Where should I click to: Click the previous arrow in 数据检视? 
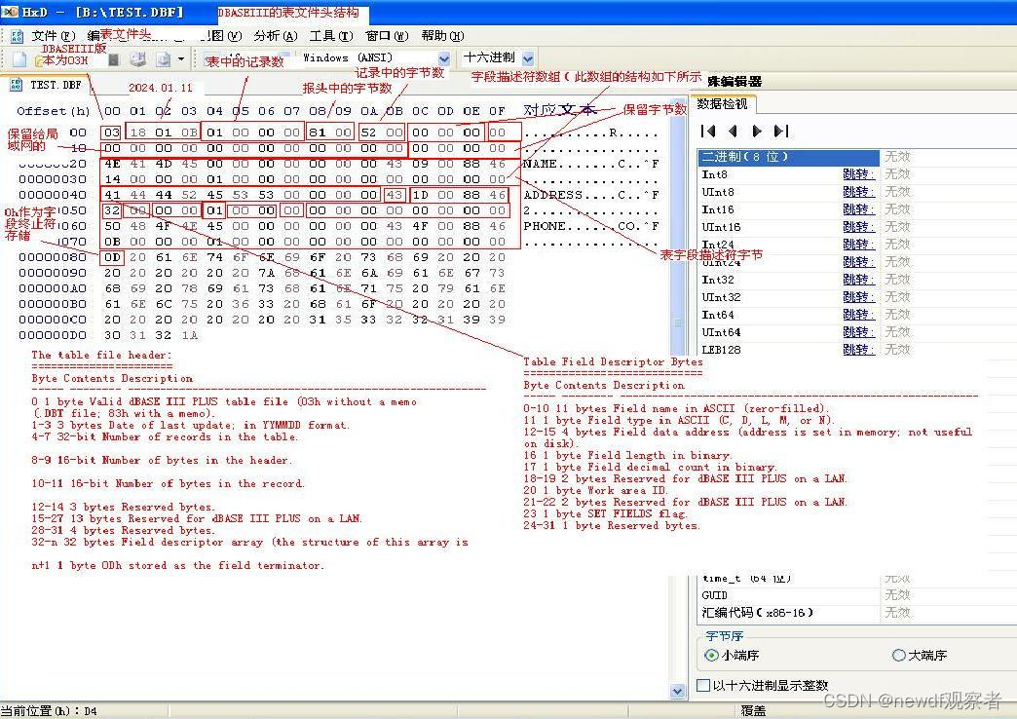pyautogui.click(x=733, y=130)
